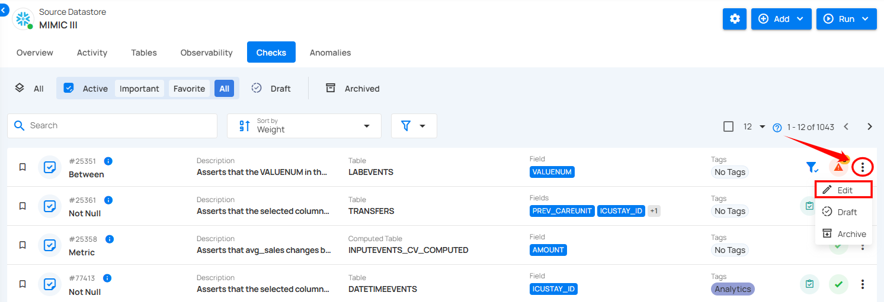Filter by Favorite checks

point(189,89)
